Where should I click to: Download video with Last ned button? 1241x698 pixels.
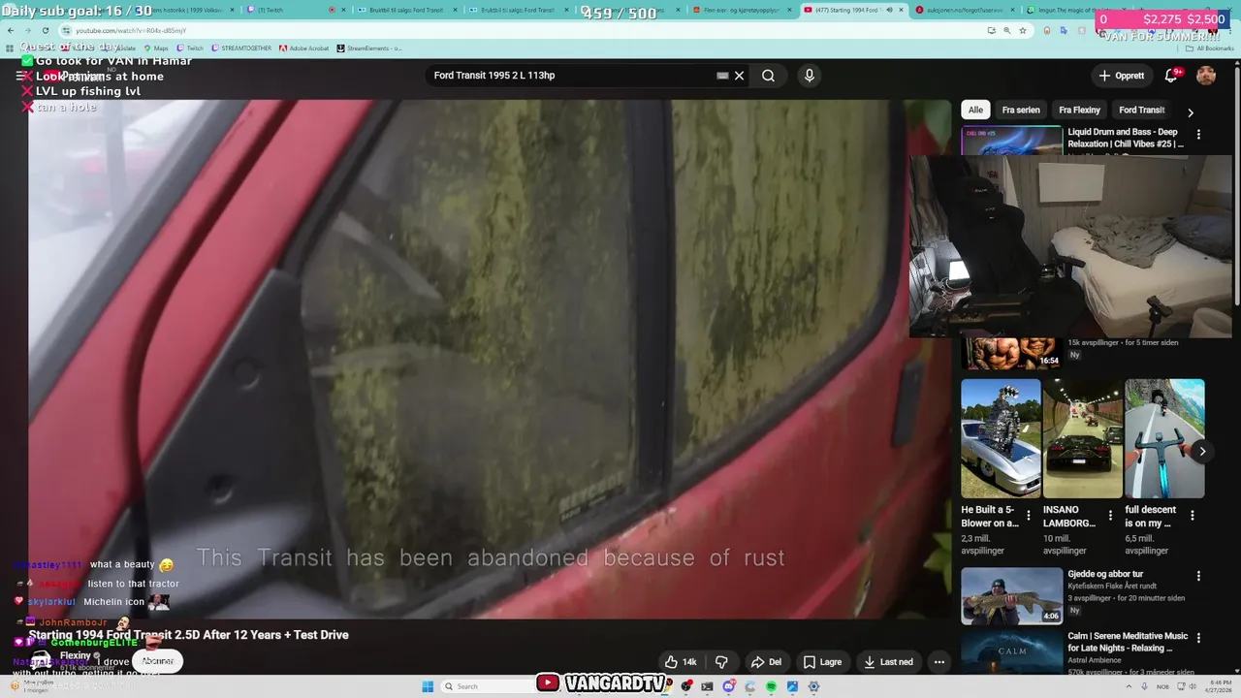coord(889,662)
